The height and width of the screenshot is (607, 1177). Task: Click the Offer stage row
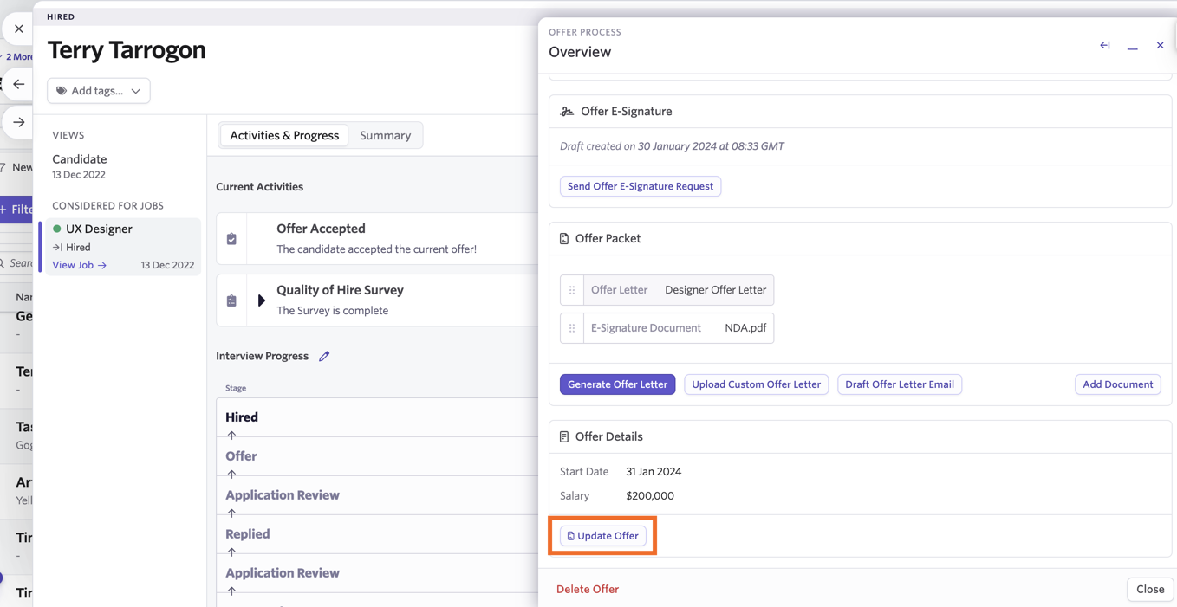pos(377,456)
